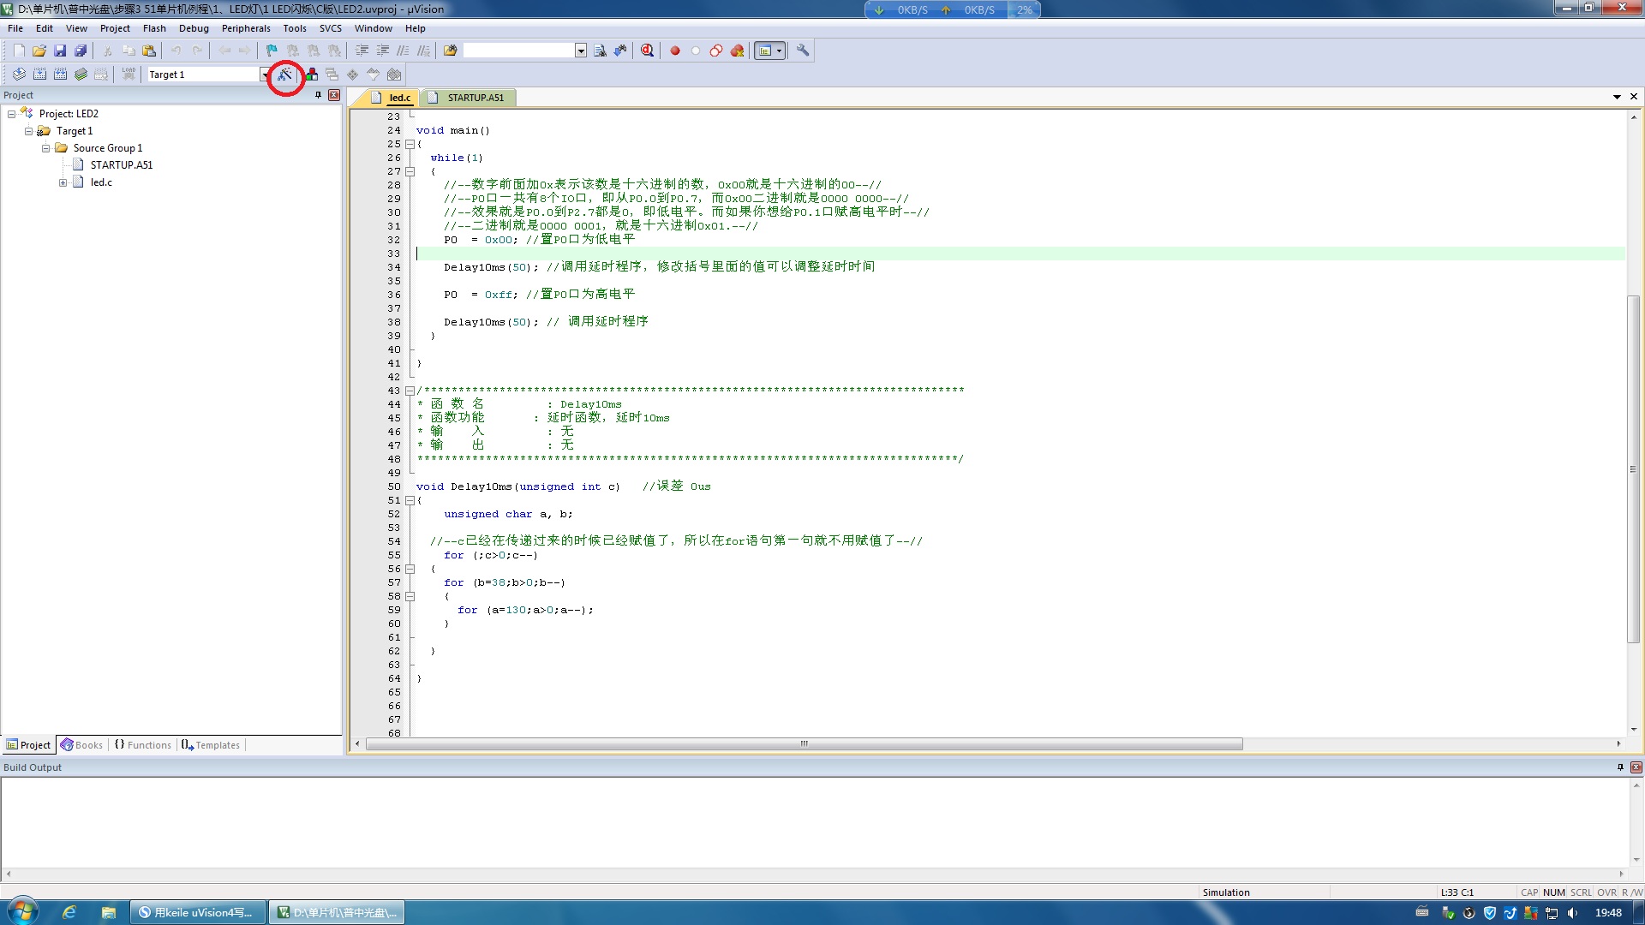Click the Manage Multi-Project Workspace icon
Image resolution: width=1645 pixels, height=925 pixels.
point(332,75)
